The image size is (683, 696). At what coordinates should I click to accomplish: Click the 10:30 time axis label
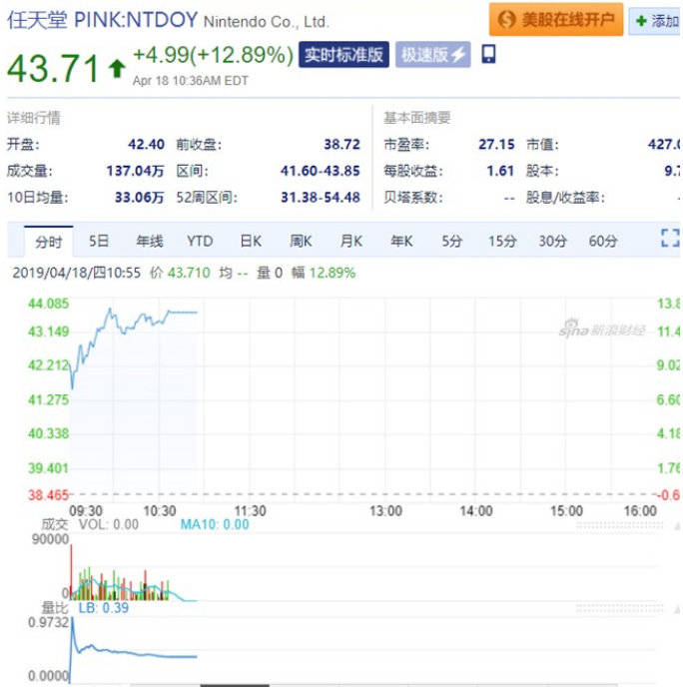pyautogui.click(x=160, y=511)
